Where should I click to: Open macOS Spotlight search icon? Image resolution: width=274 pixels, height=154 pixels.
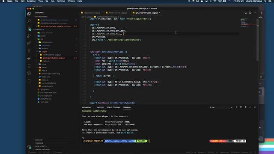pos(265,1)
